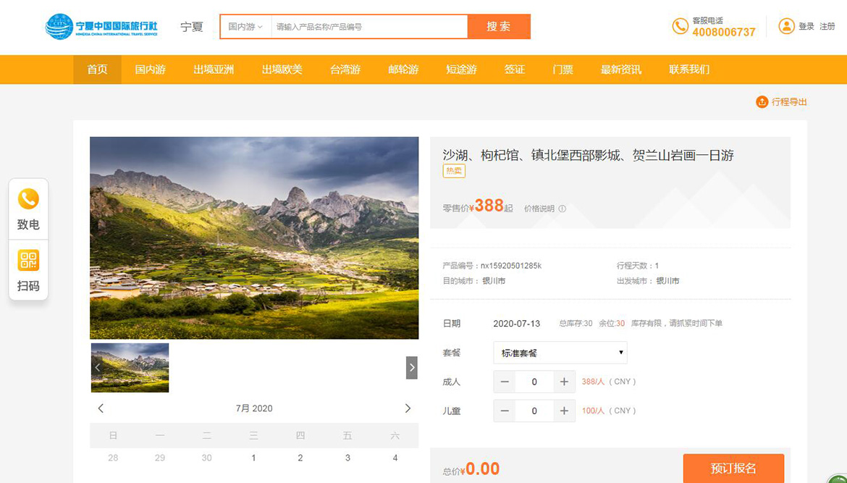
Task: Click the price info icon
Action: tap(562, 209)
